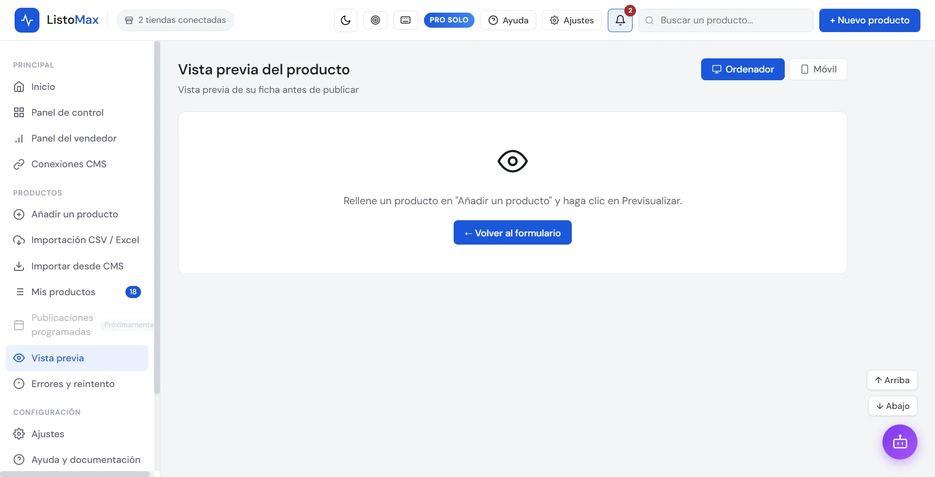Open Panel del vendedor in sidebar
Image resolution: width=935 pixels, height=477 pixels.
77,138
